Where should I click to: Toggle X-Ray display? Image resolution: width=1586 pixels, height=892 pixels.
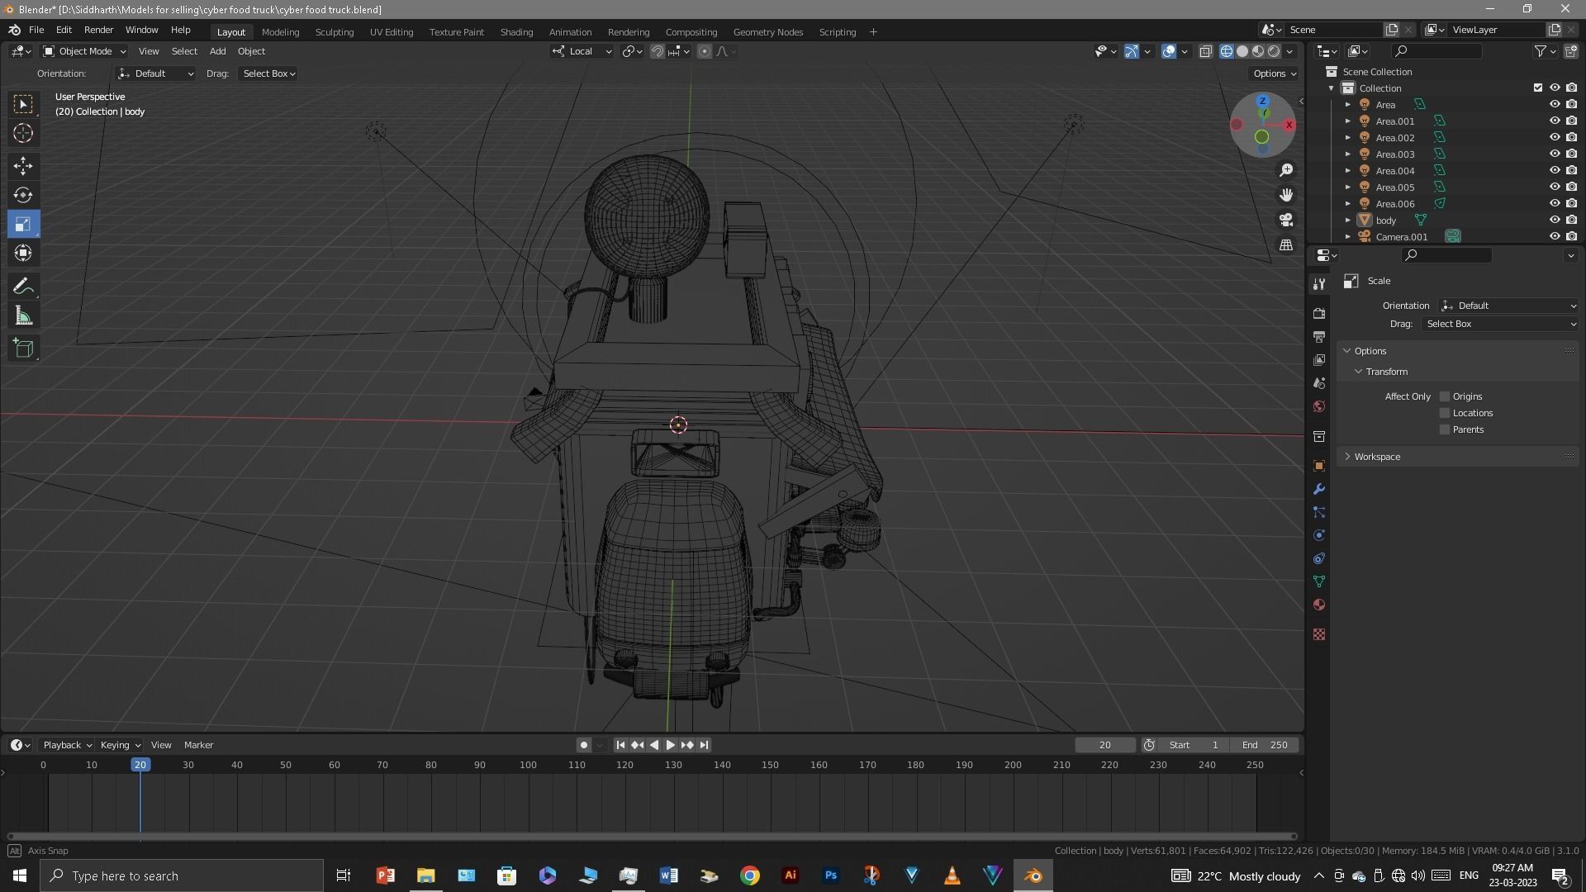coord(1205,51)
